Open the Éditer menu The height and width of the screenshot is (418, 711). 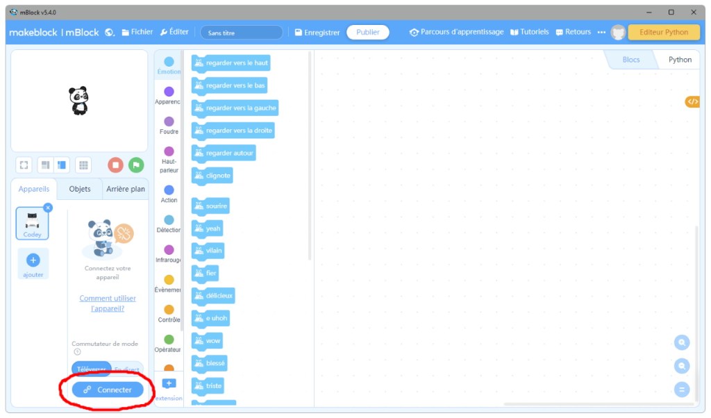coord(174,32)
